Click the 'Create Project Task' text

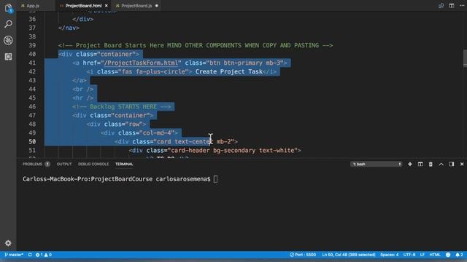(229, 71)
